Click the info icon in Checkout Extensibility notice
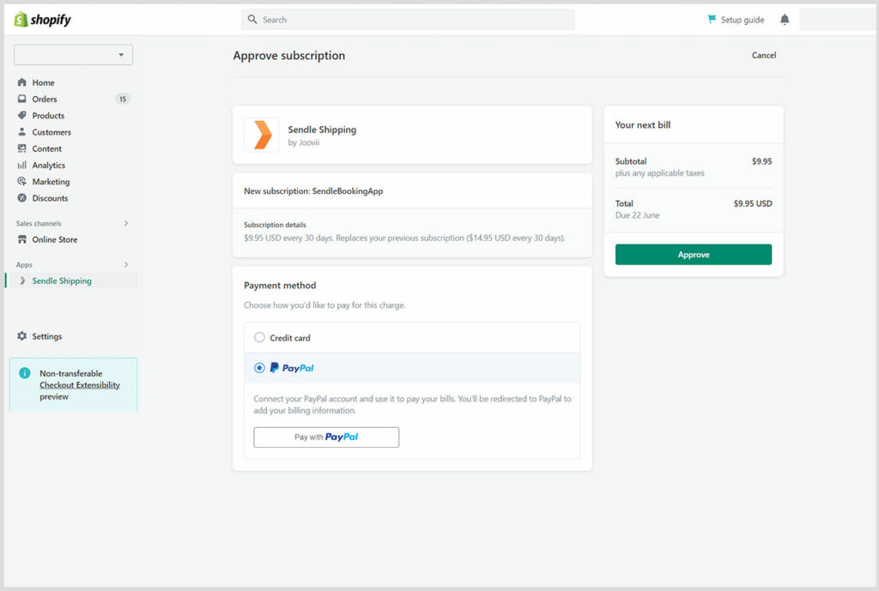Screen dimensions: 879x591 point(25,373)
